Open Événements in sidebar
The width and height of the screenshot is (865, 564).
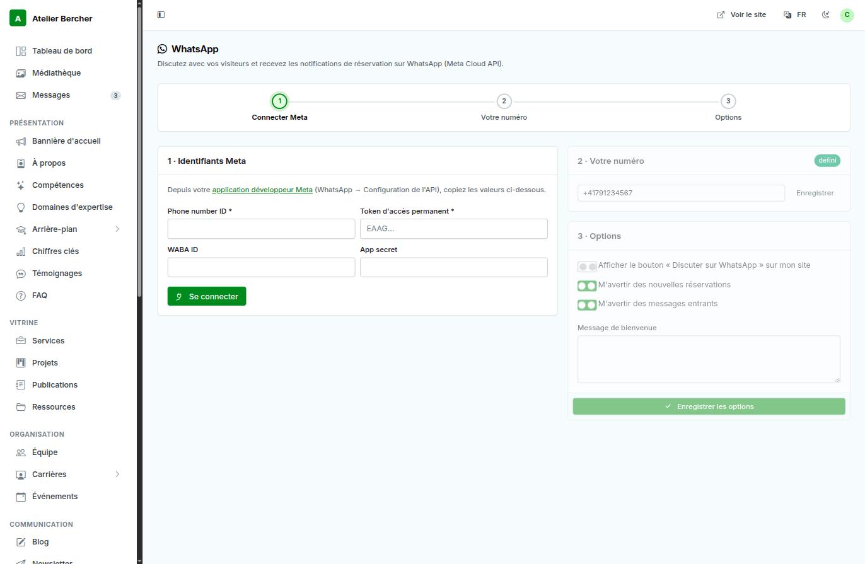(67, 497)
